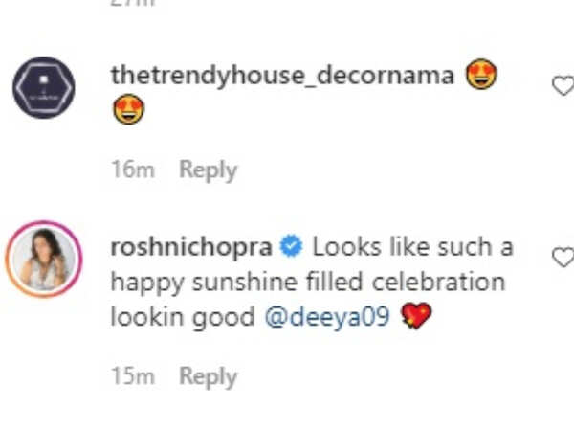Click the blue verified badge beside roshnichopra
Viewport: 574px width, 431px height.
291,248
